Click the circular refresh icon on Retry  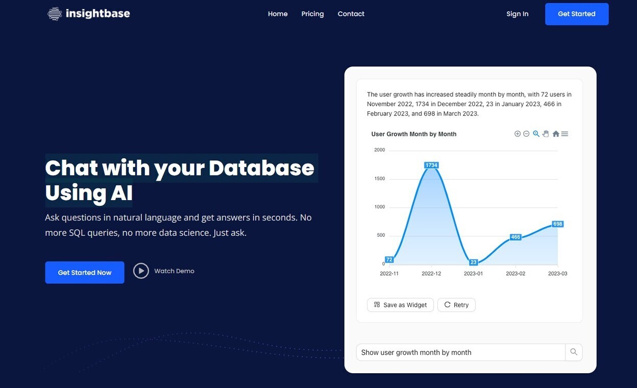click(447, 304)
